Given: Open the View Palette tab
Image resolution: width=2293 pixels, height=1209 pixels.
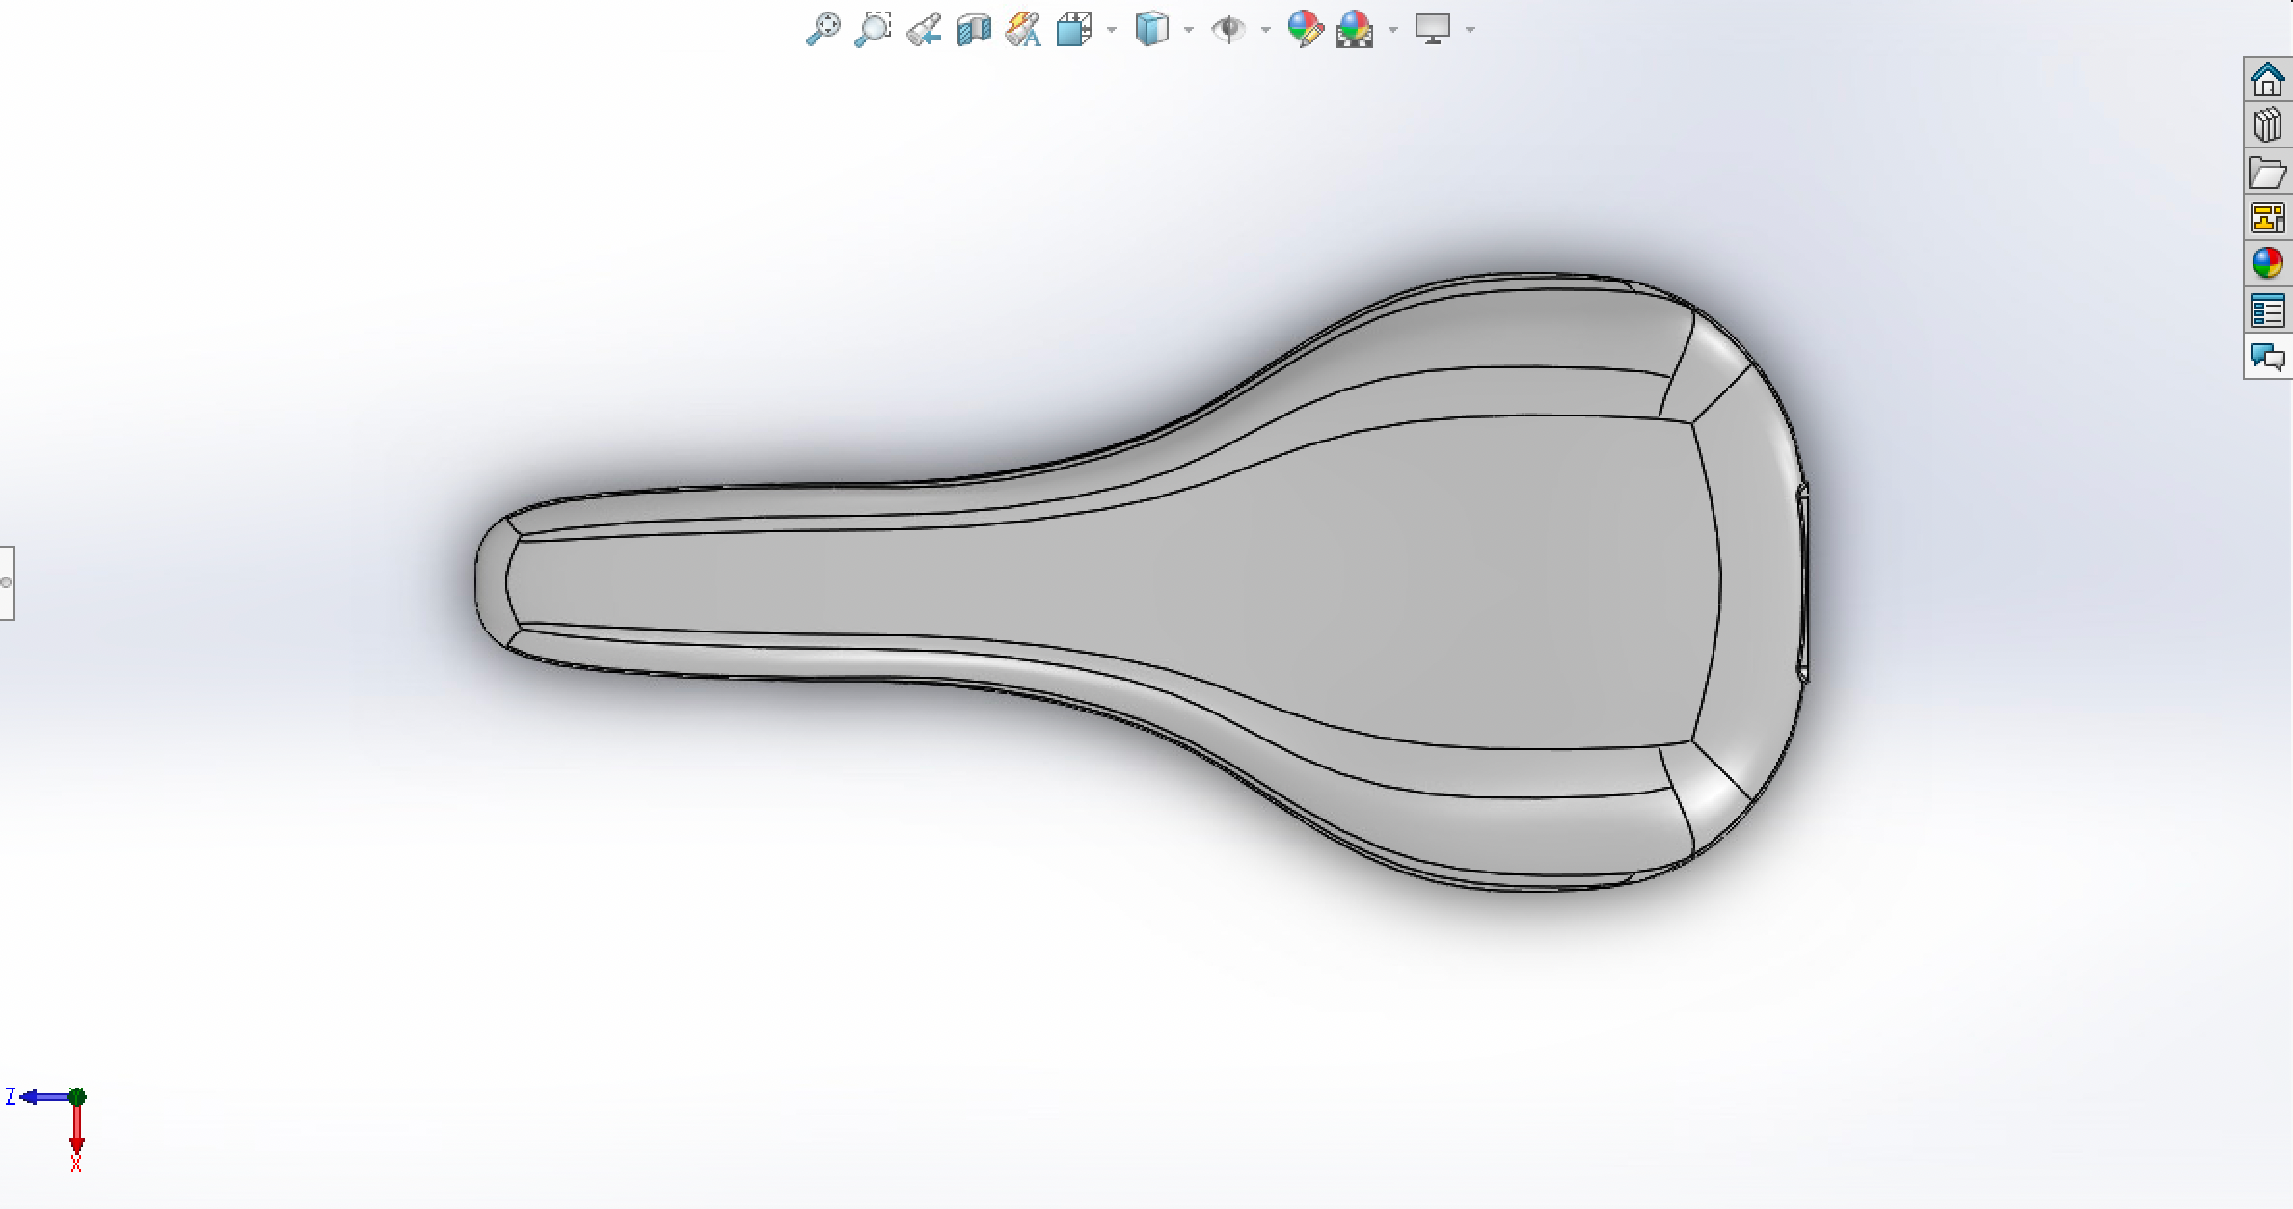Looking at the screenshot, I should click(x=2268, y=218).
